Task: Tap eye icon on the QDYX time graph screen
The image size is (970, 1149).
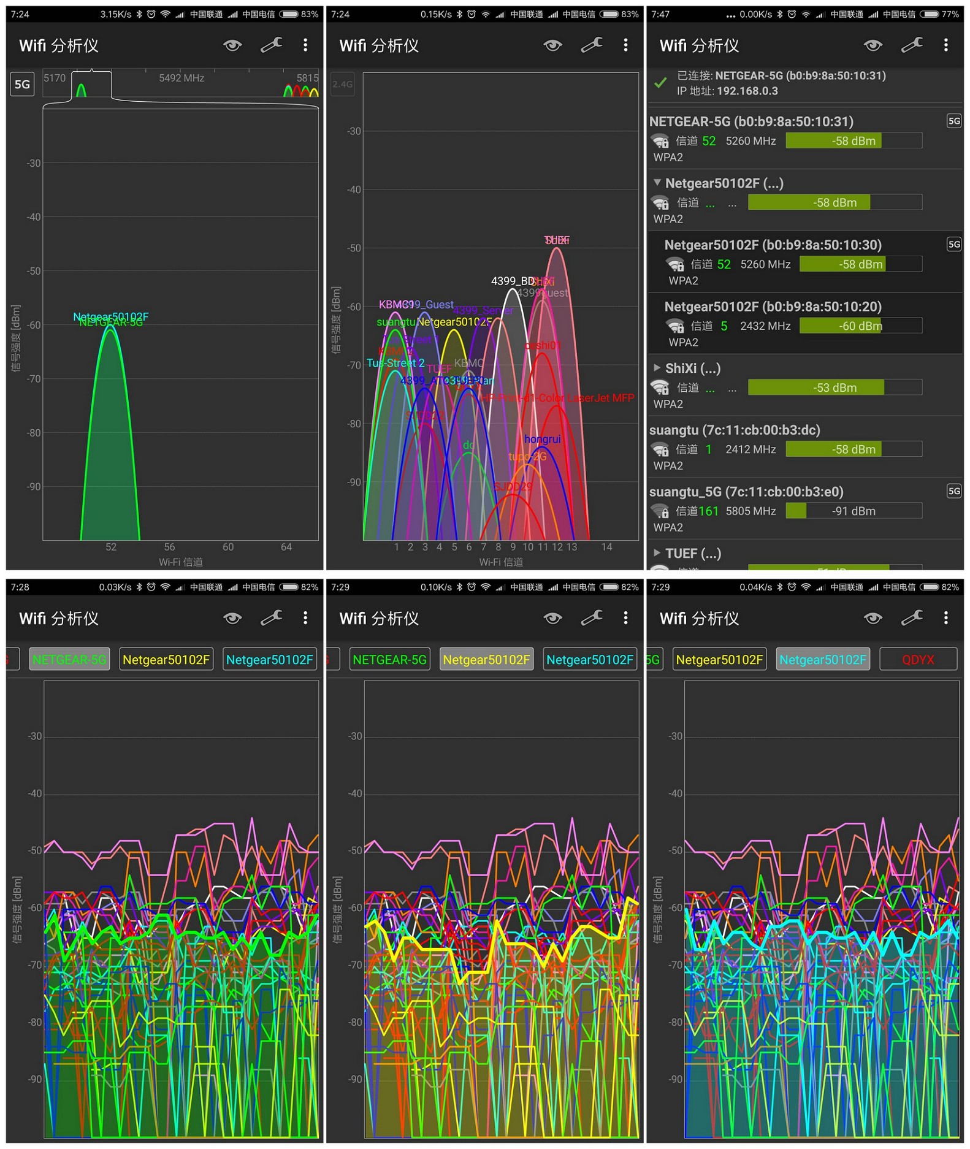Action: click(x=873, y=618)
